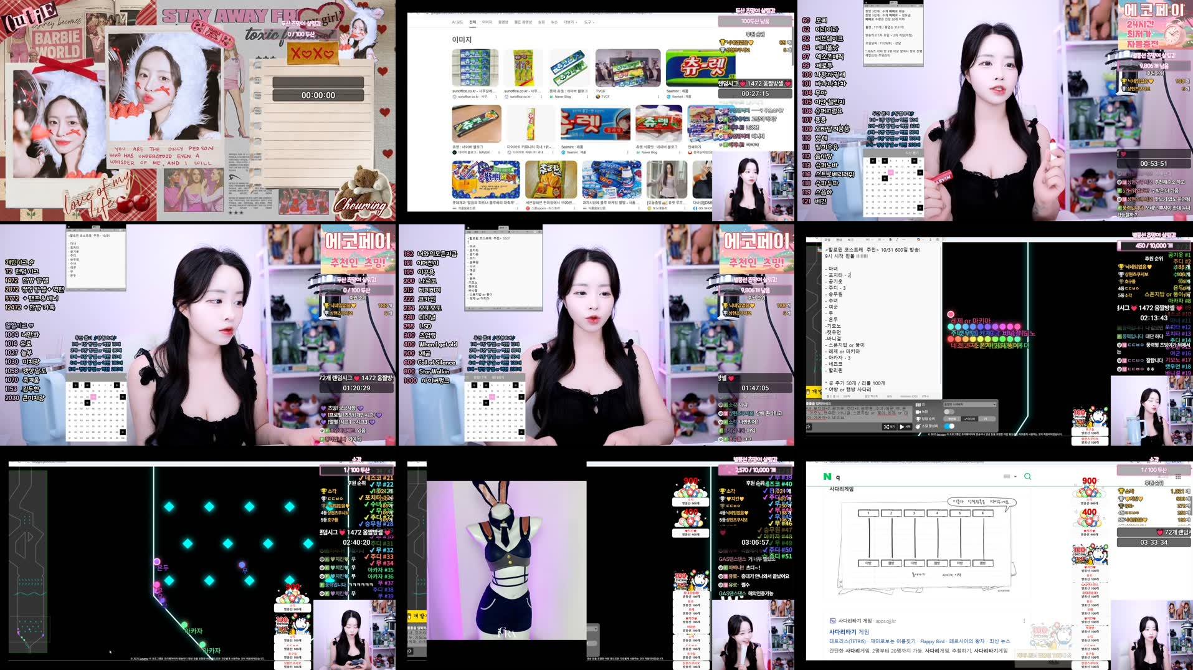The height and width of the screenshot is (670, 1193).
Task: Click the shuffle button in marble roulette panel
Action: [x=889, y=427]
